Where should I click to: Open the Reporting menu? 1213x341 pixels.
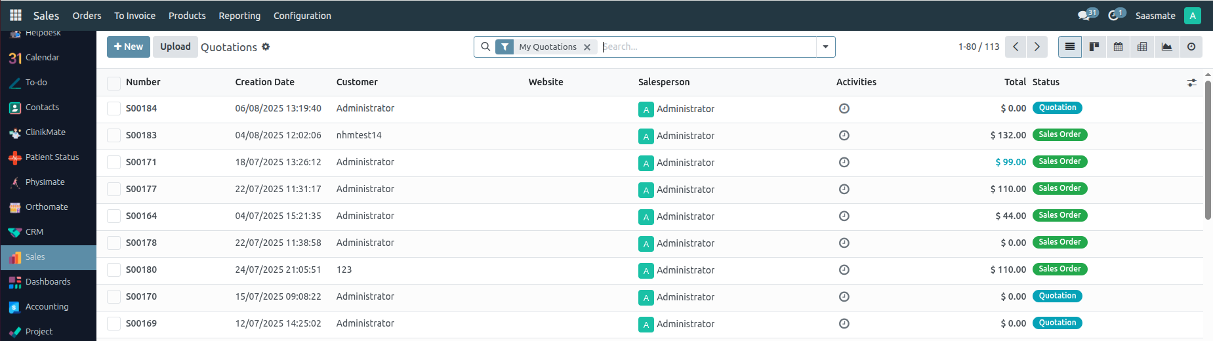239,15
